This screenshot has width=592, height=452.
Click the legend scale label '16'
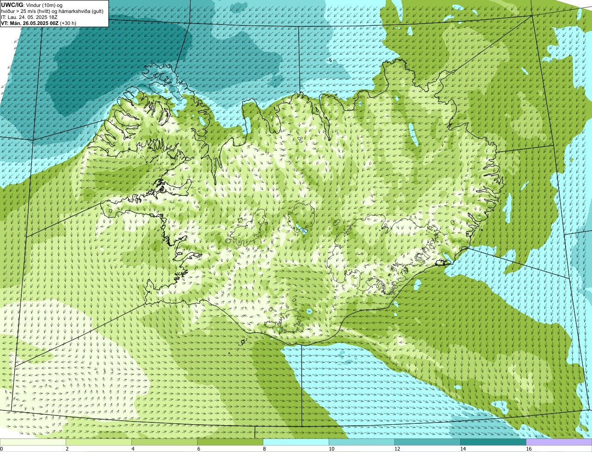point(529,449)
